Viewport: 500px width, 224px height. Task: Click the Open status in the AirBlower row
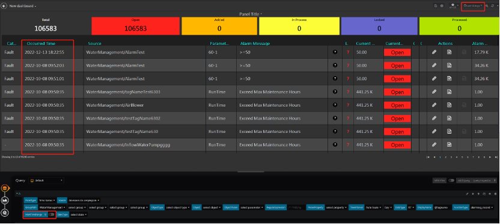pyautogui.click(x=397, y=105)
